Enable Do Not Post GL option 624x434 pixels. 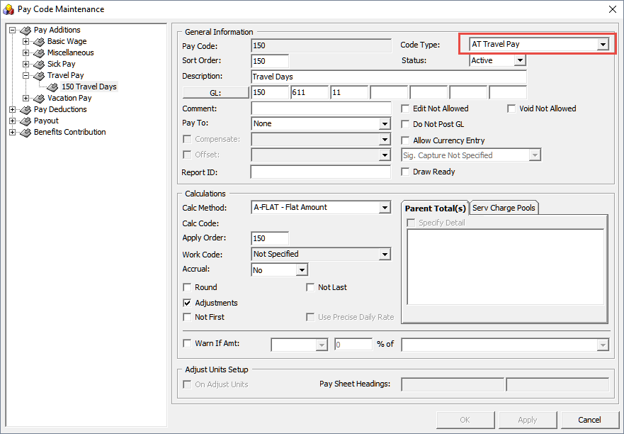tap(405, 124)
